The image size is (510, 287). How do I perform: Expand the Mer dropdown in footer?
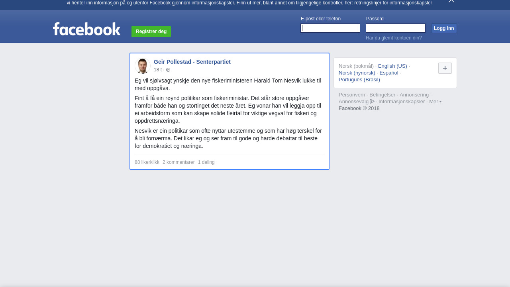pos(435,102)
